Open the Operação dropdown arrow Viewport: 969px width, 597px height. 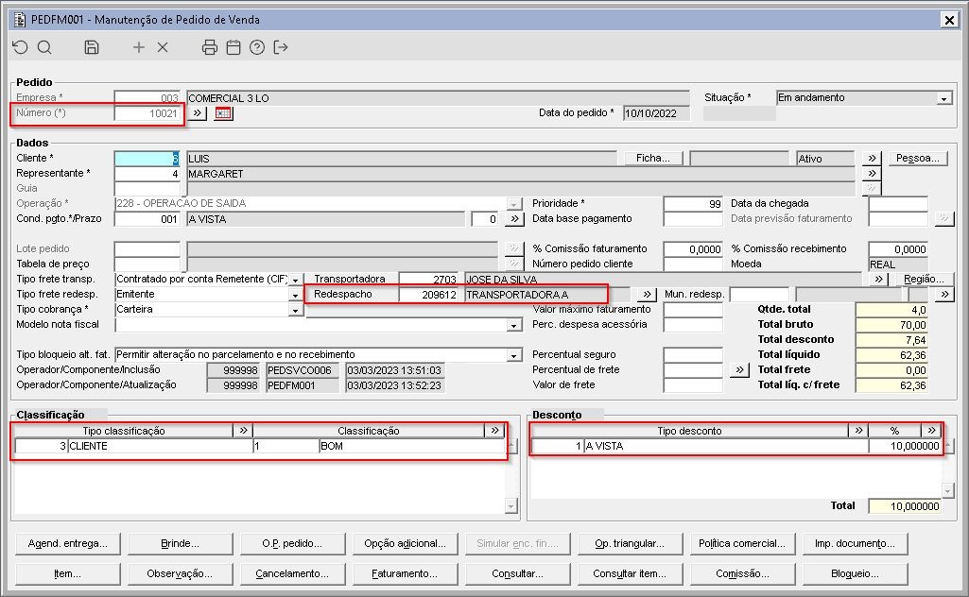513,204
